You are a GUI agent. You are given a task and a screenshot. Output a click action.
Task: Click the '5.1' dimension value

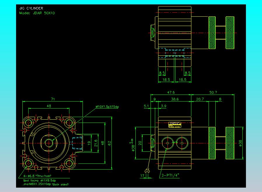click(x=146, y=106)
